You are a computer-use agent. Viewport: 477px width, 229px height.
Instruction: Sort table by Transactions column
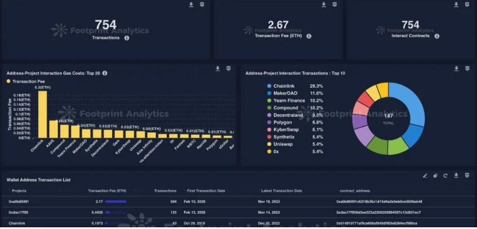pos(165,191)
